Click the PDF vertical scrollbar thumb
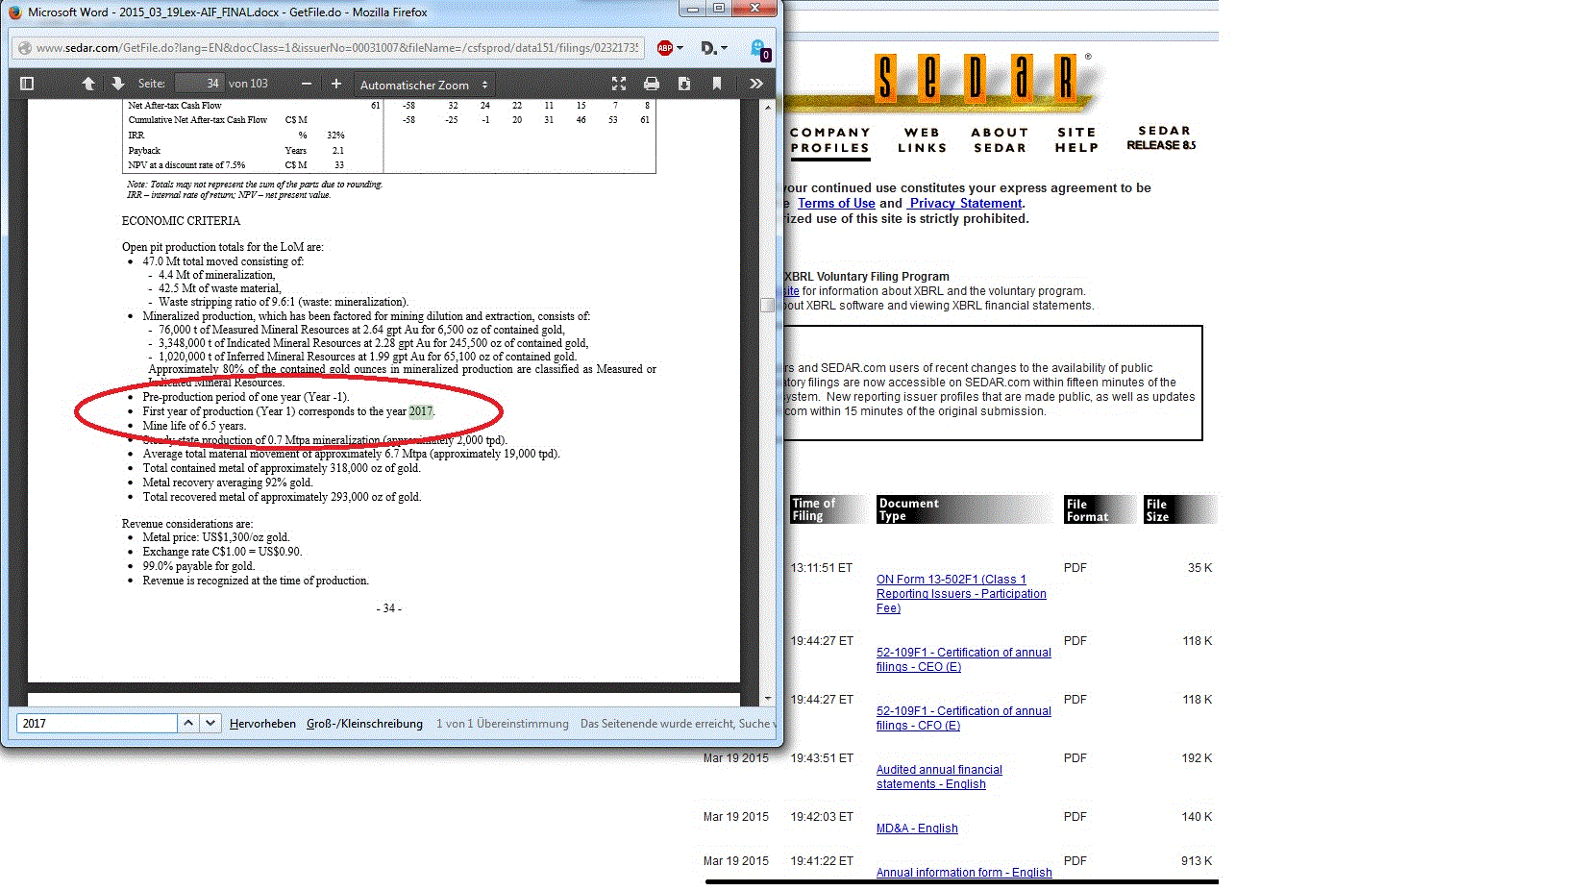The image size is (1582, 891). coord(767,305)
